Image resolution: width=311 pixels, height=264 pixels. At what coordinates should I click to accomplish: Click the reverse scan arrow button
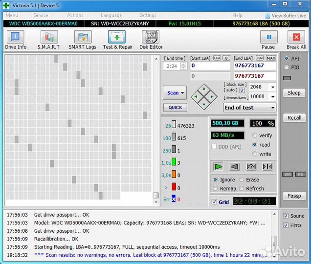pos(235,167)
